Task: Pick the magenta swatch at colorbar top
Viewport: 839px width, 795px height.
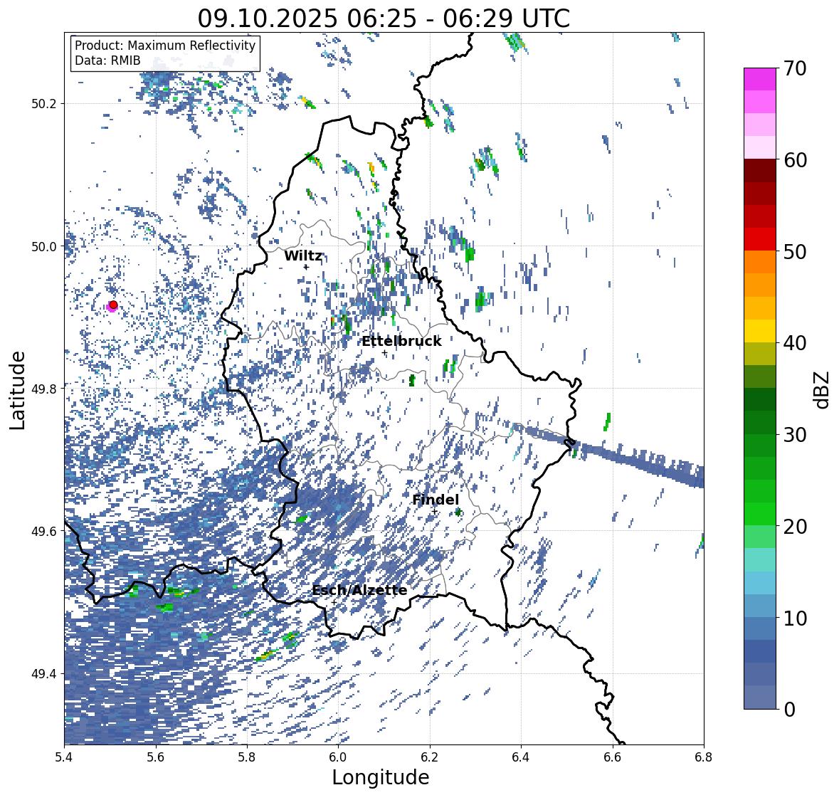Action: [760, 79]
